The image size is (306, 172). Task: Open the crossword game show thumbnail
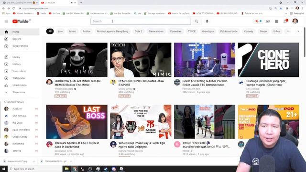[x=205, y=60]
